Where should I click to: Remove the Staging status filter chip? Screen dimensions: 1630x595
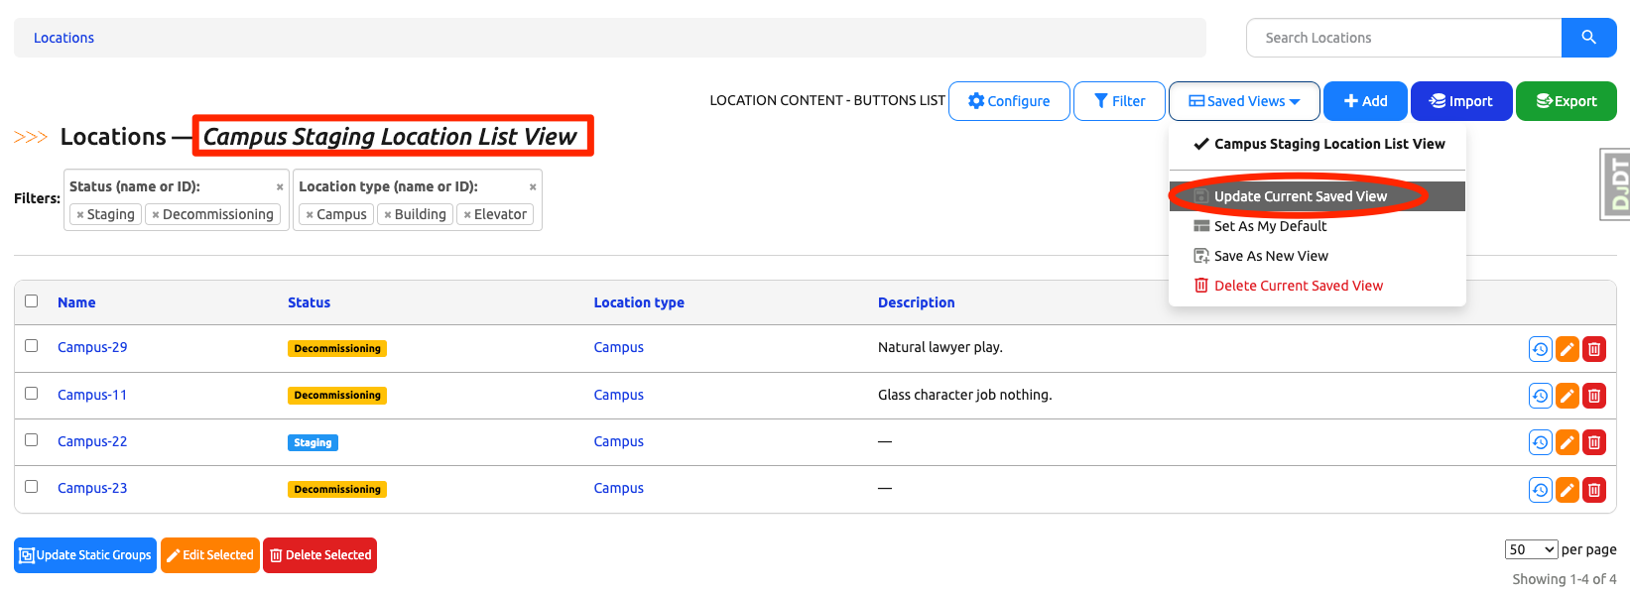point(80,215)
